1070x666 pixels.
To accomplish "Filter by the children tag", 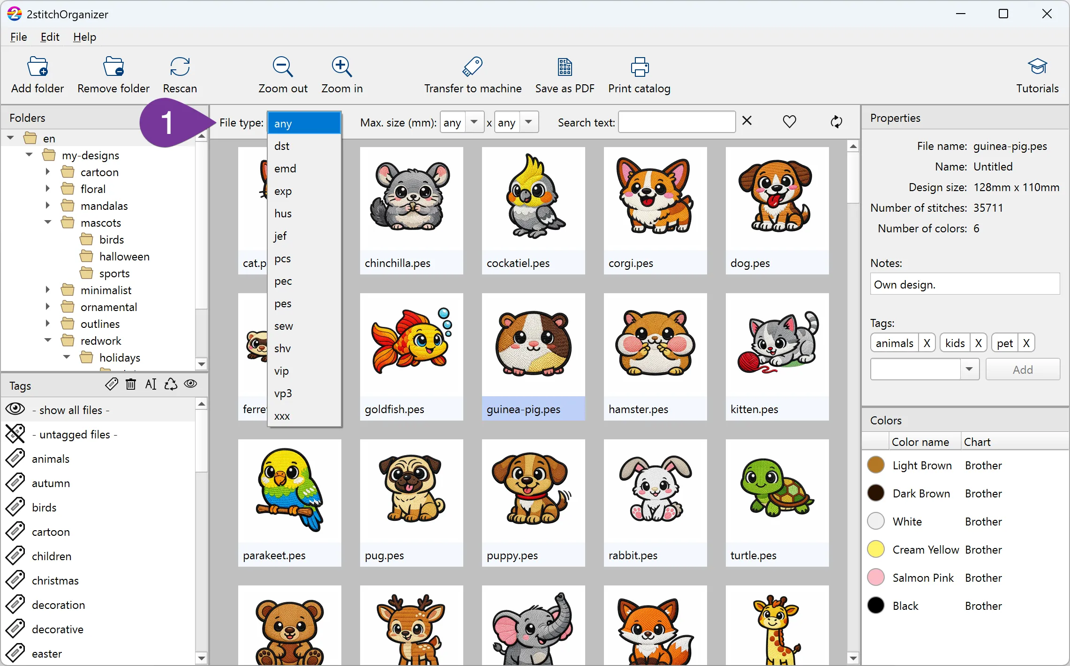I will click(99, 556).
